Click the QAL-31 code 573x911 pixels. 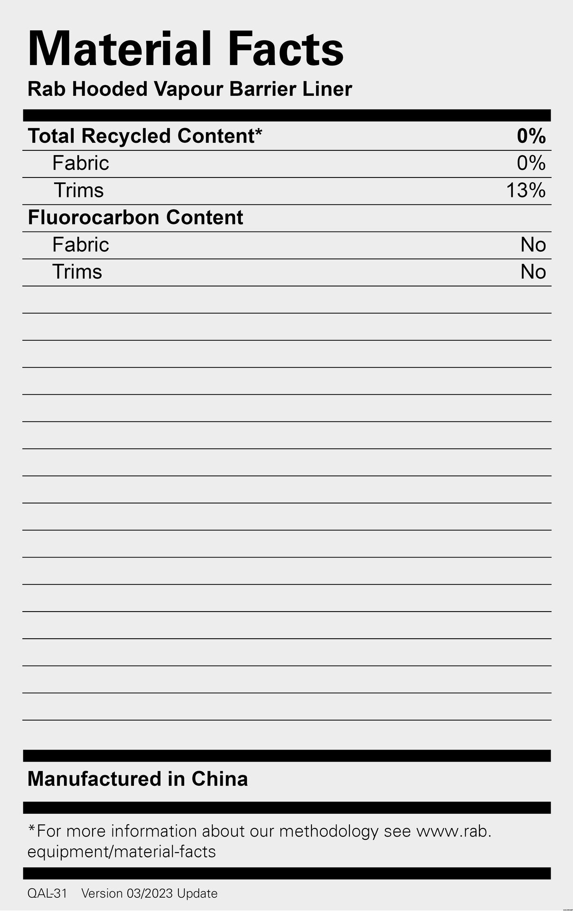pos(47,893)
